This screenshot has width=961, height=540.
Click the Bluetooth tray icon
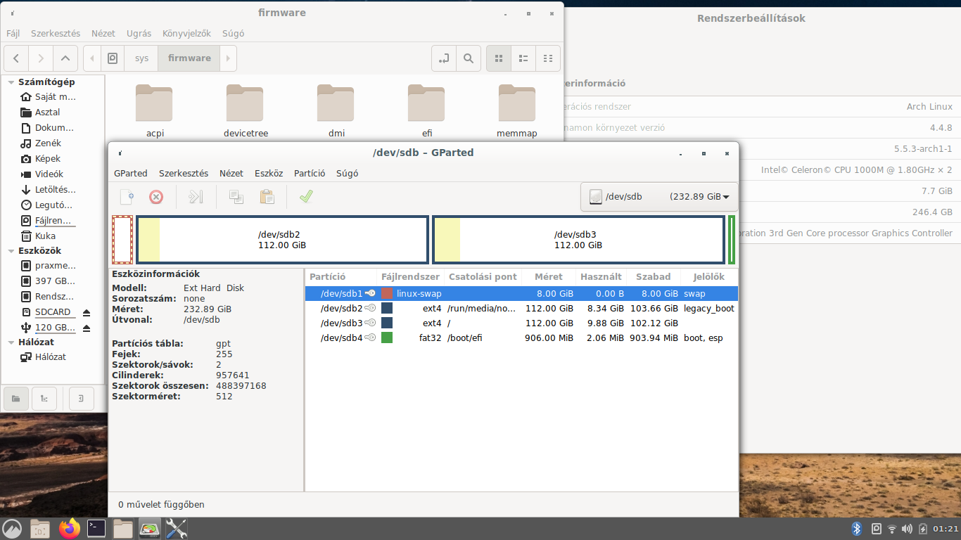click(857, 529)
